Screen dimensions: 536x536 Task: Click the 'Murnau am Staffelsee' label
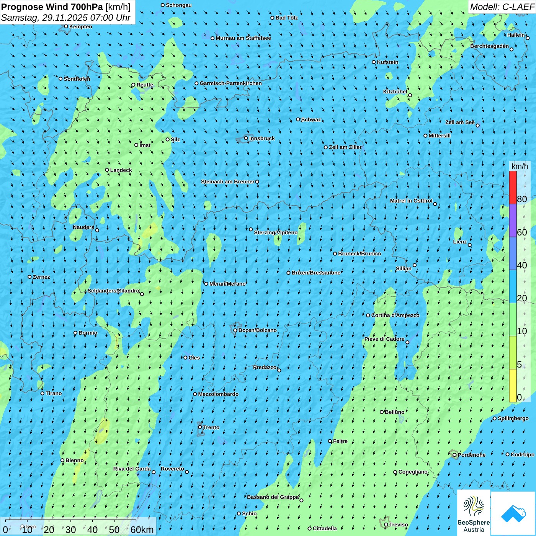pos(243,38)
